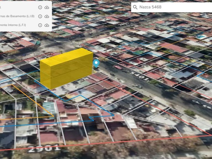212x159 pixels.
Task: Show info for Basamento (L.I.B) layer
Action: pos(40,16)
